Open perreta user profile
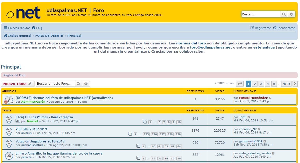This screenshot has width=300, height=163. click(27, 157)
